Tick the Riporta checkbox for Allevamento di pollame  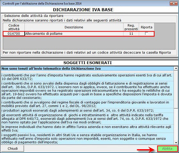(x=146, y=33)
